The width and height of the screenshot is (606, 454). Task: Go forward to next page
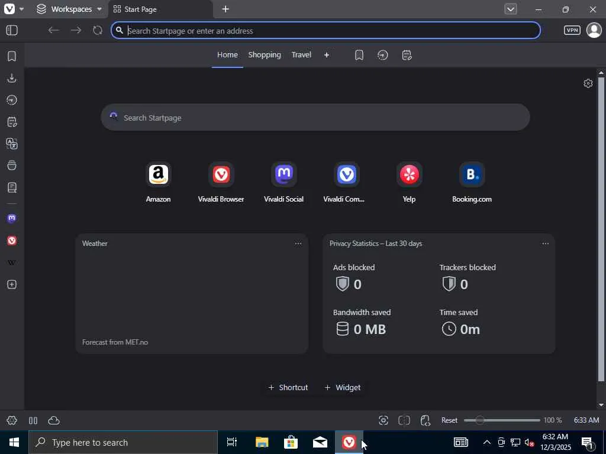click(76, 30)
